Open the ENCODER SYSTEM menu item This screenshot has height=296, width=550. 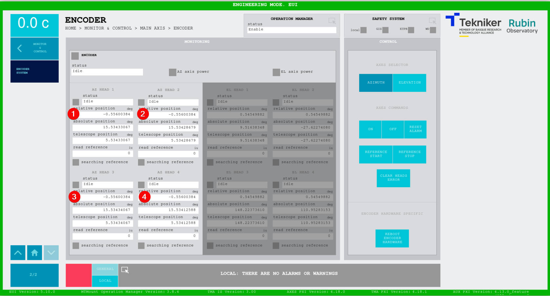(x=34, y=71)
